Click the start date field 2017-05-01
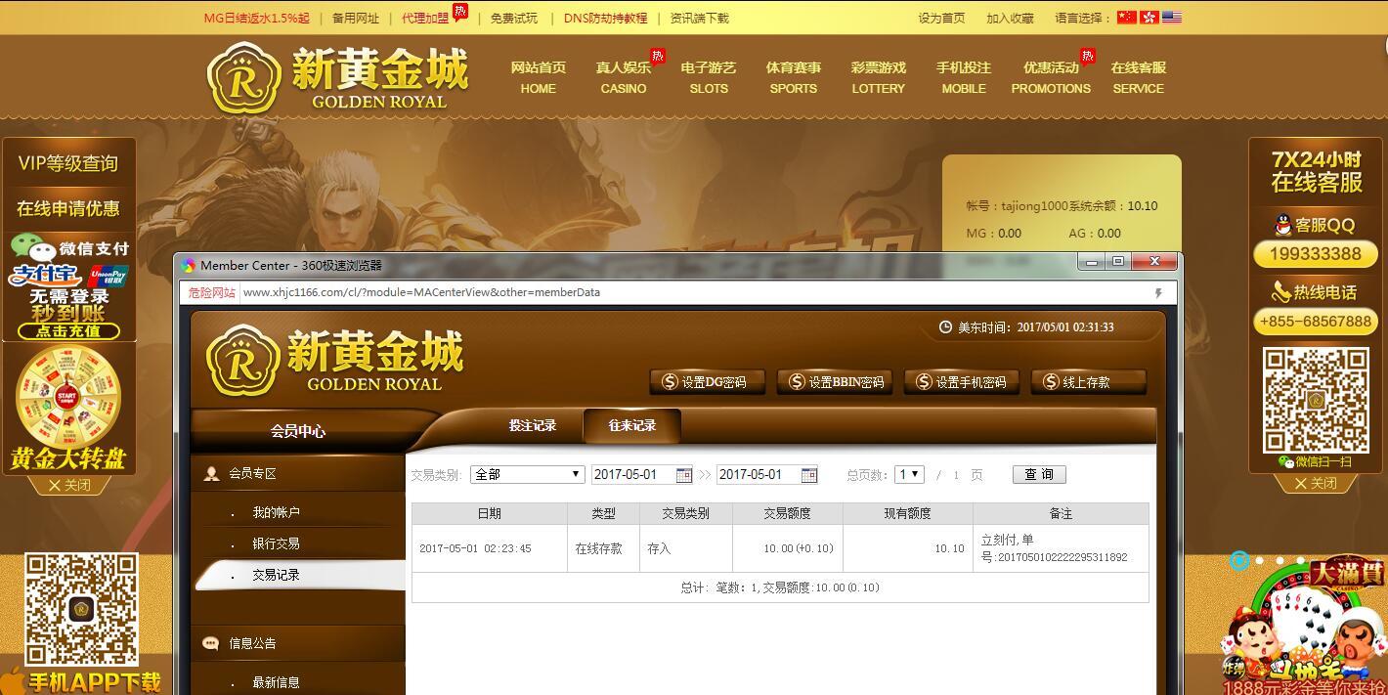The image size is (1388, 695). pyautogui.click(x=633, y=475)
